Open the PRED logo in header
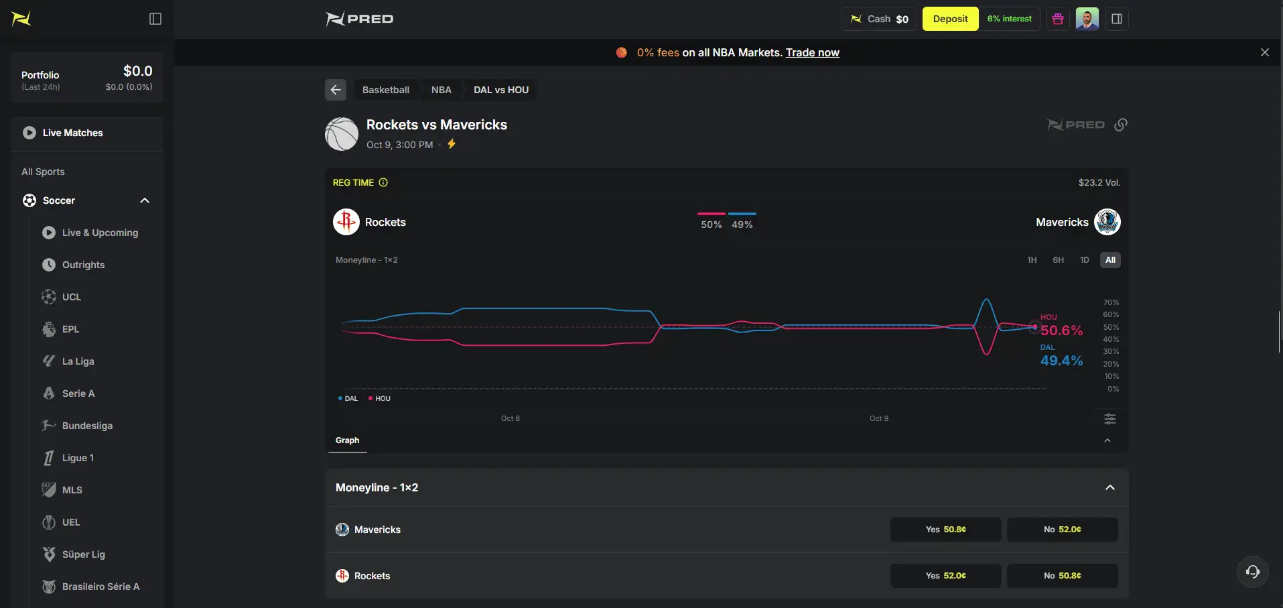 [x=360, y=19]
